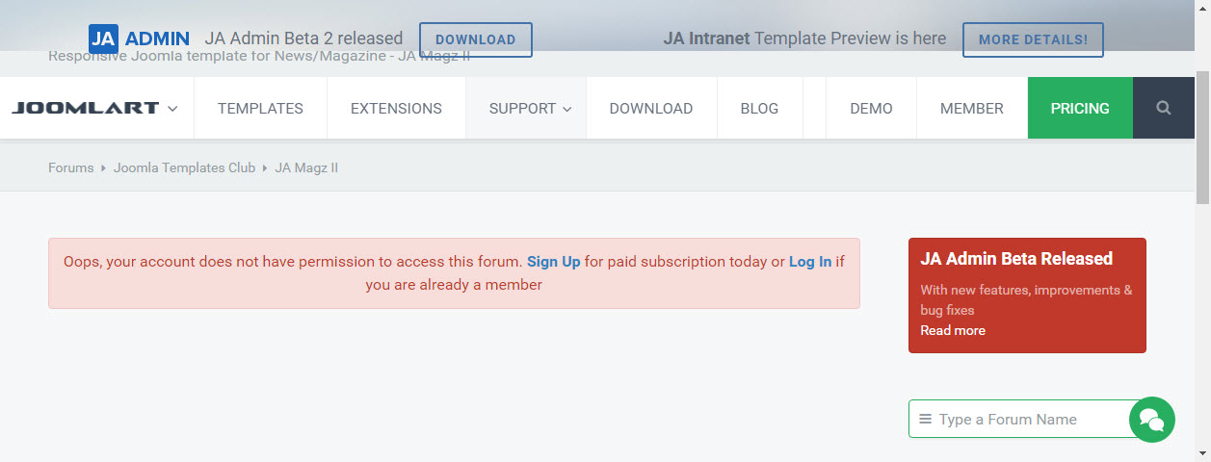Click the green Pricing button

pos(1079,108)
